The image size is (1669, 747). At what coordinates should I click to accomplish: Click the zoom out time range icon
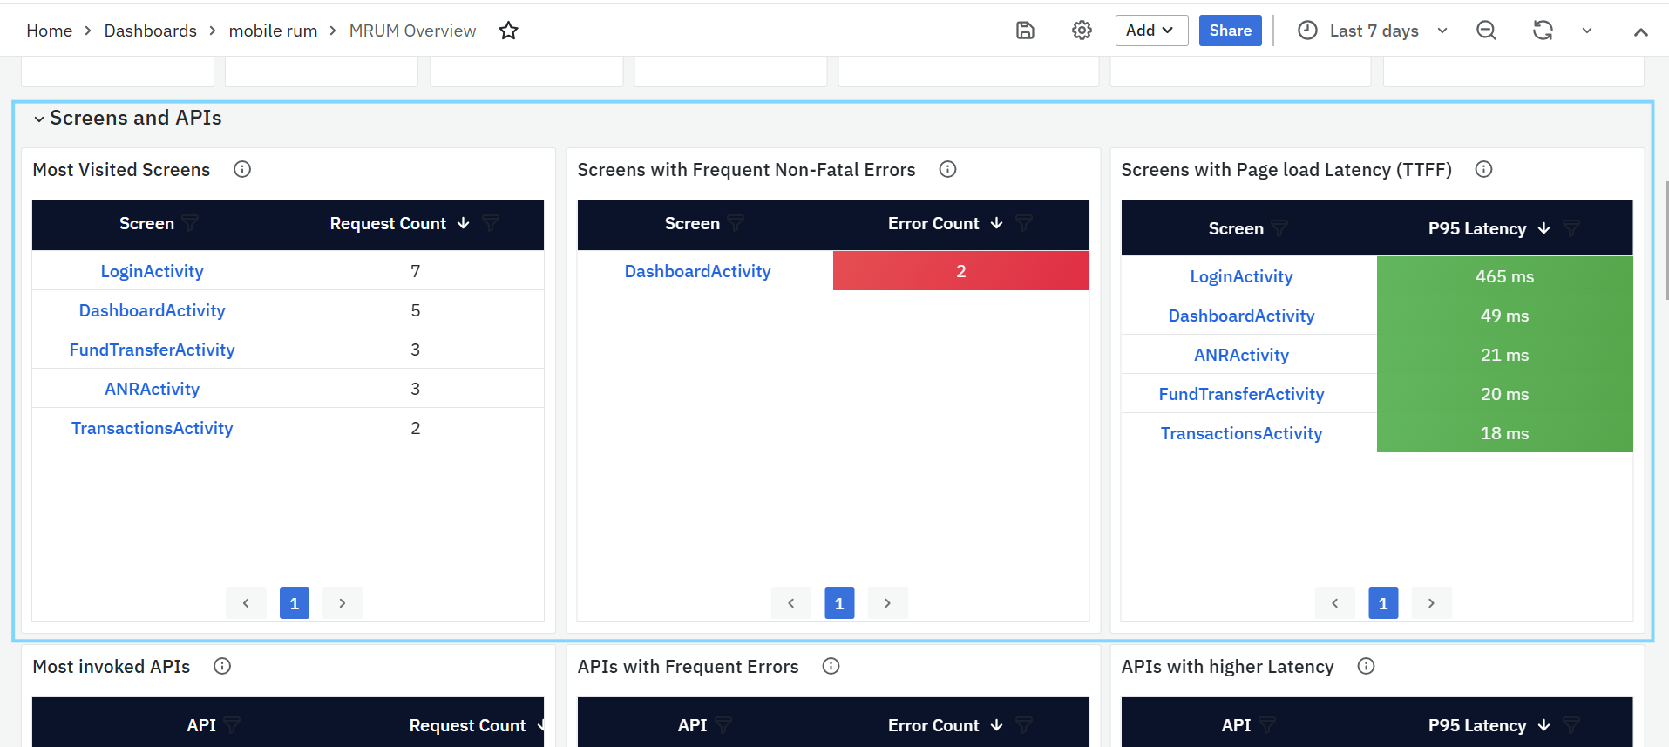1486,31
